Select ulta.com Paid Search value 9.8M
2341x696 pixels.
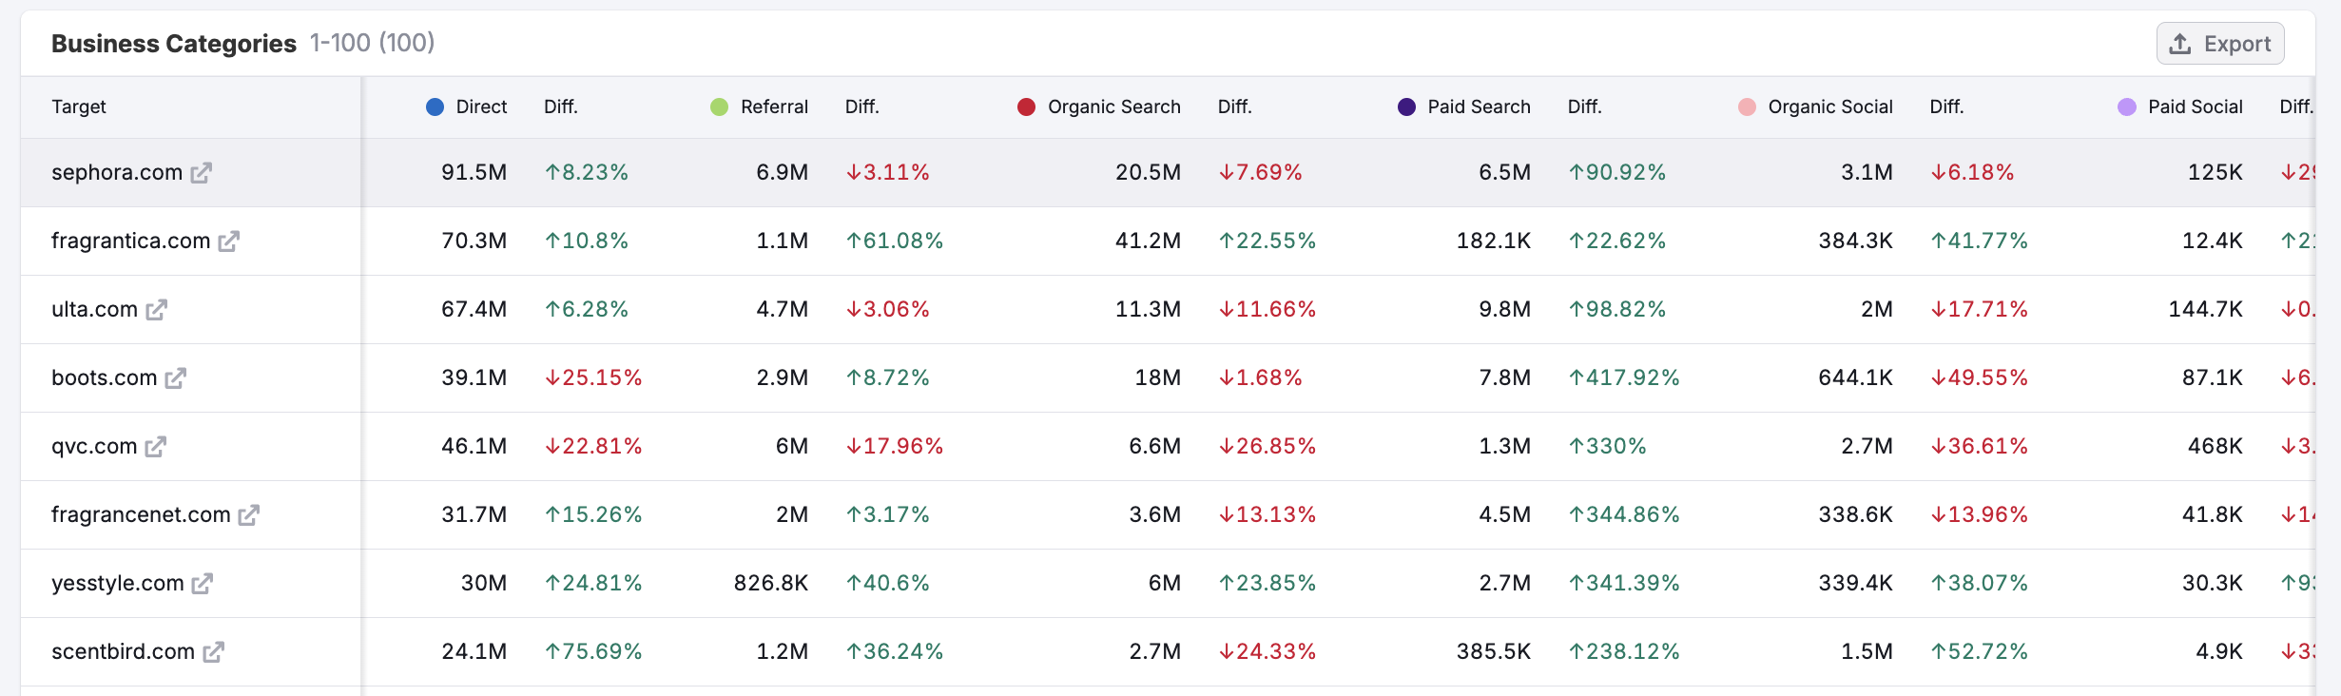coord(1504,309)
